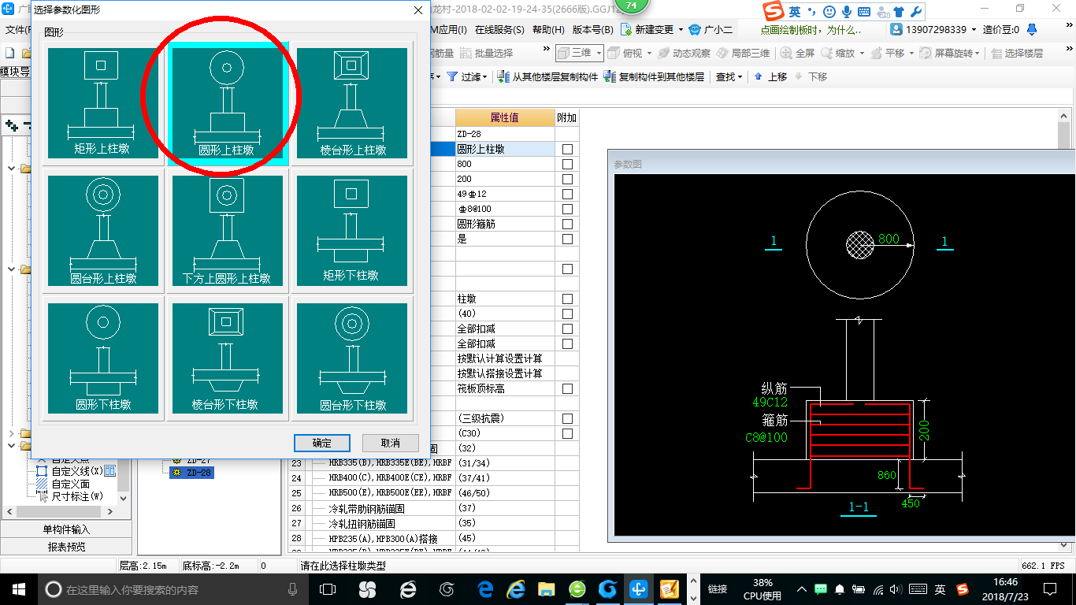Click the 全屏 zoom tool
This screenshot has height=605, width=1076.
point(797,53)
